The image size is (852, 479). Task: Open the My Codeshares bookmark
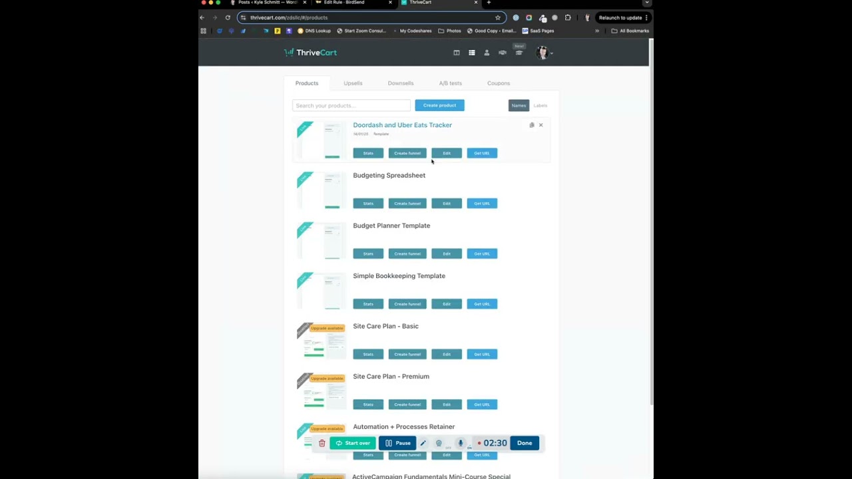pos(412,31)
